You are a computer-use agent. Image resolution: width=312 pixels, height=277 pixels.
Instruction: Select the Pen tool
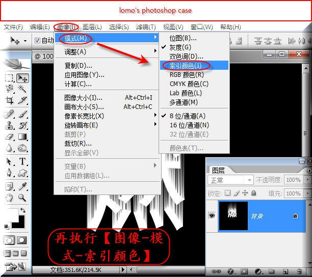[9, 173]
